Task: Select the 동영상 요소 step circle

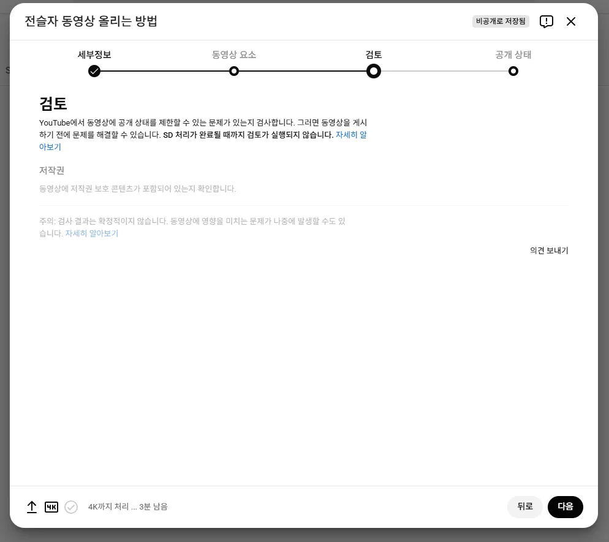Action: pyautogui.click(x=234, y=71)
